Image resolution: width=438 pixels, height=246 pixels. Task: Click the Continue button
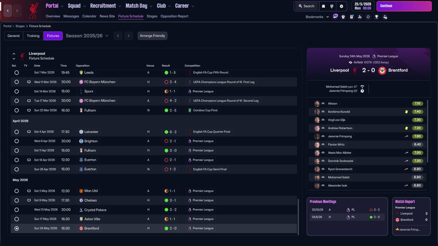[x=404, y=6]
